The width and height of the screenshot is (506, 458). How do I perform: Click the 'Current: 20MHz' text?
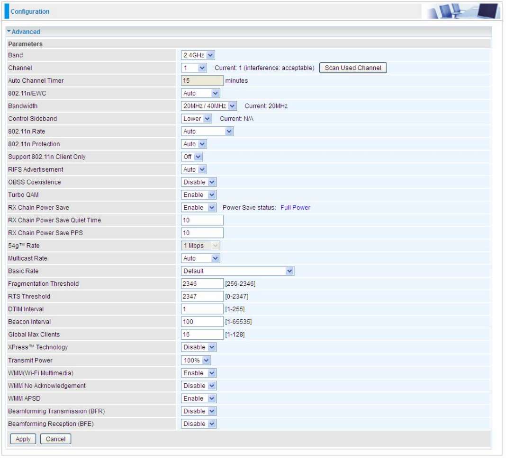(267, 106)
